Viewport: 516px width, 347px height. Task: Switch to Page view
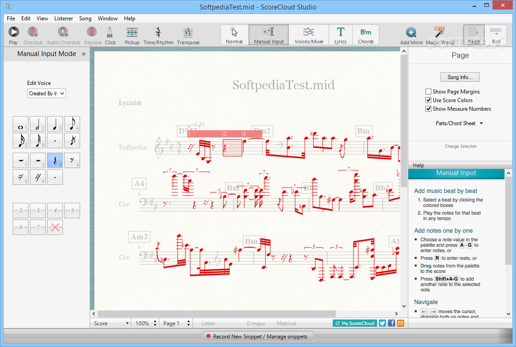(474, 35)
